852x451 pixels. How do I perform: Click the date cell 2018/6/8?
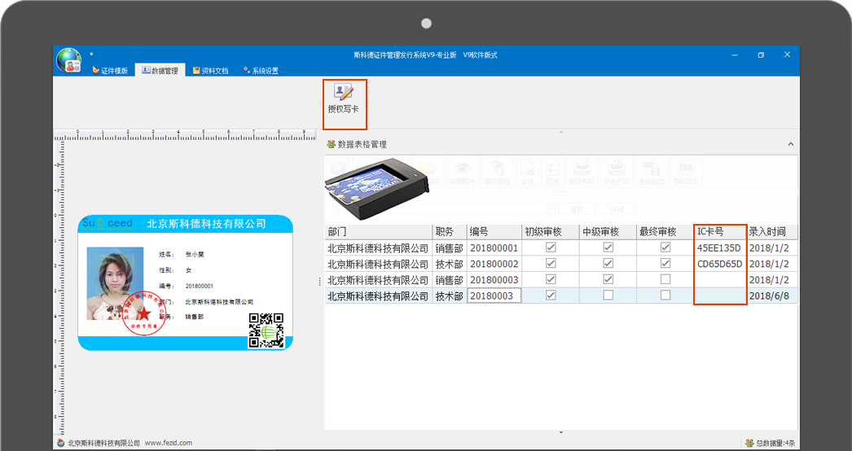[771, 296]
